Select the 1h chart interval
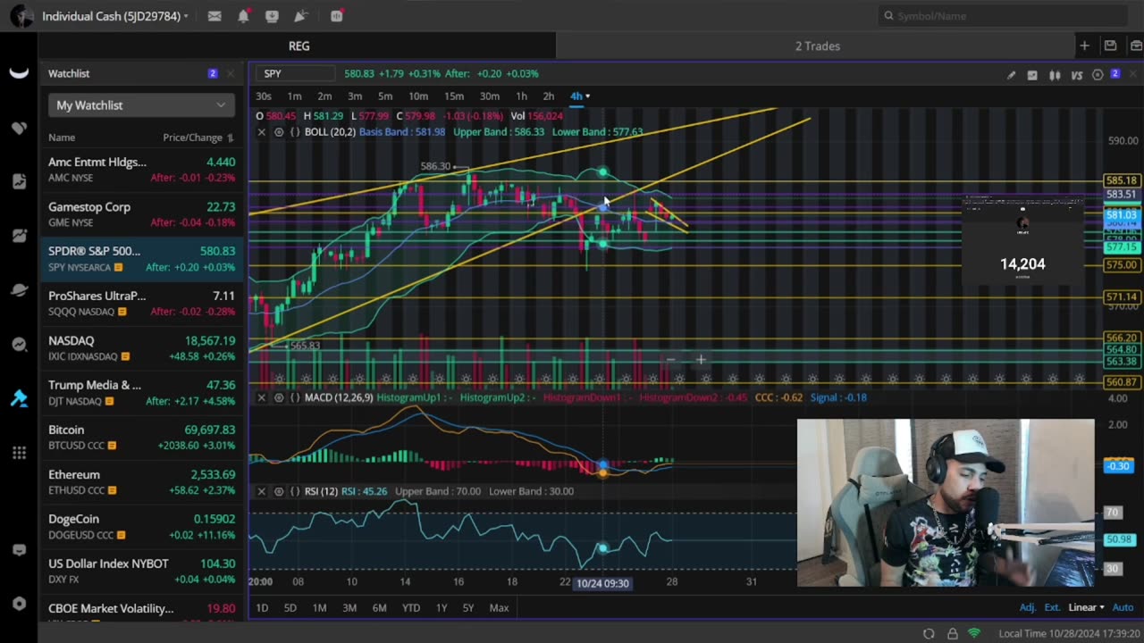The image size is (1144, 643). pos(521,96)
